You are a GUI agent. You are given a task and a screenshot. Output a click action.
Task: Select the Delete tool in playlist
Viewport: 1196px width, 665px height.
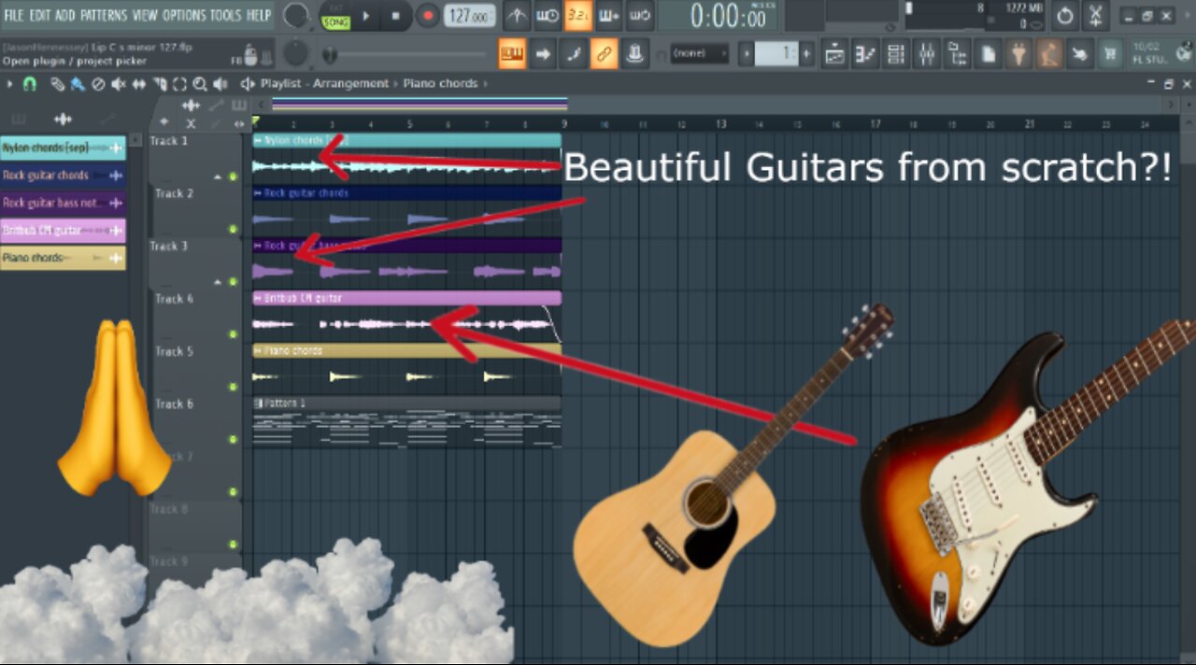tap(98, 84)
